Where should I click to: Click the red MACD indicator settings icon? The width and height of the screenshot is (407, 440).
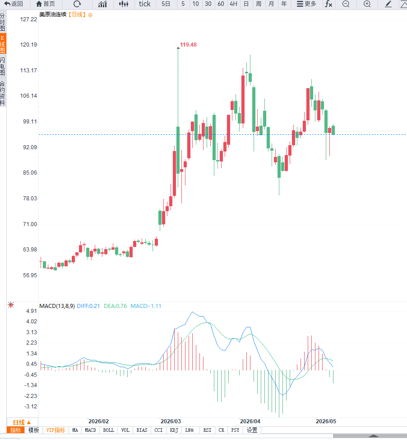pos(11,305)
